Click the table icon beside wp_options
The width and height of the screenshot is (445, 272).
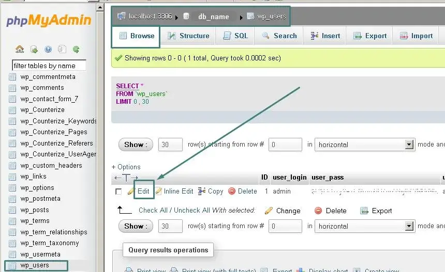[x=12, y=188]
